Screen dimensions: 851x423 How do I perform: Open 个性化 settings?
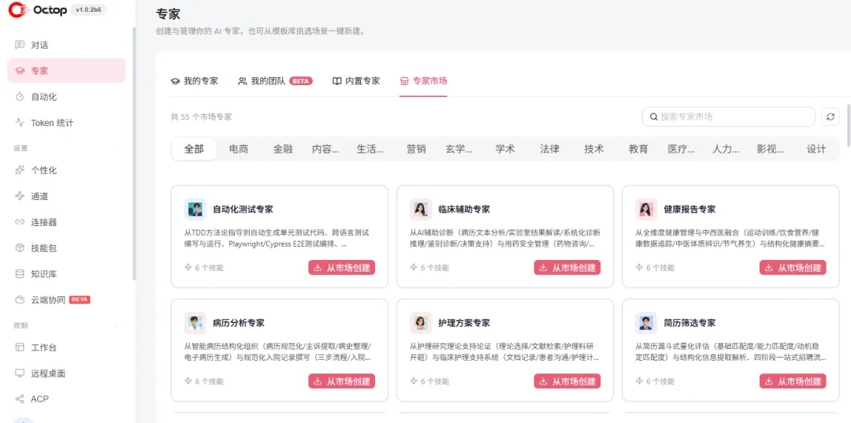point(66,170)
